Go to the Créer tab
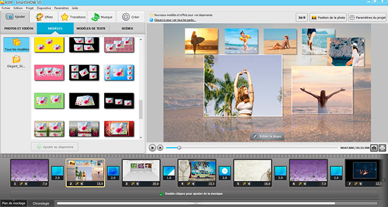This screenshot has height=207, width=388. pyautogui.click(x=130, y=17)
